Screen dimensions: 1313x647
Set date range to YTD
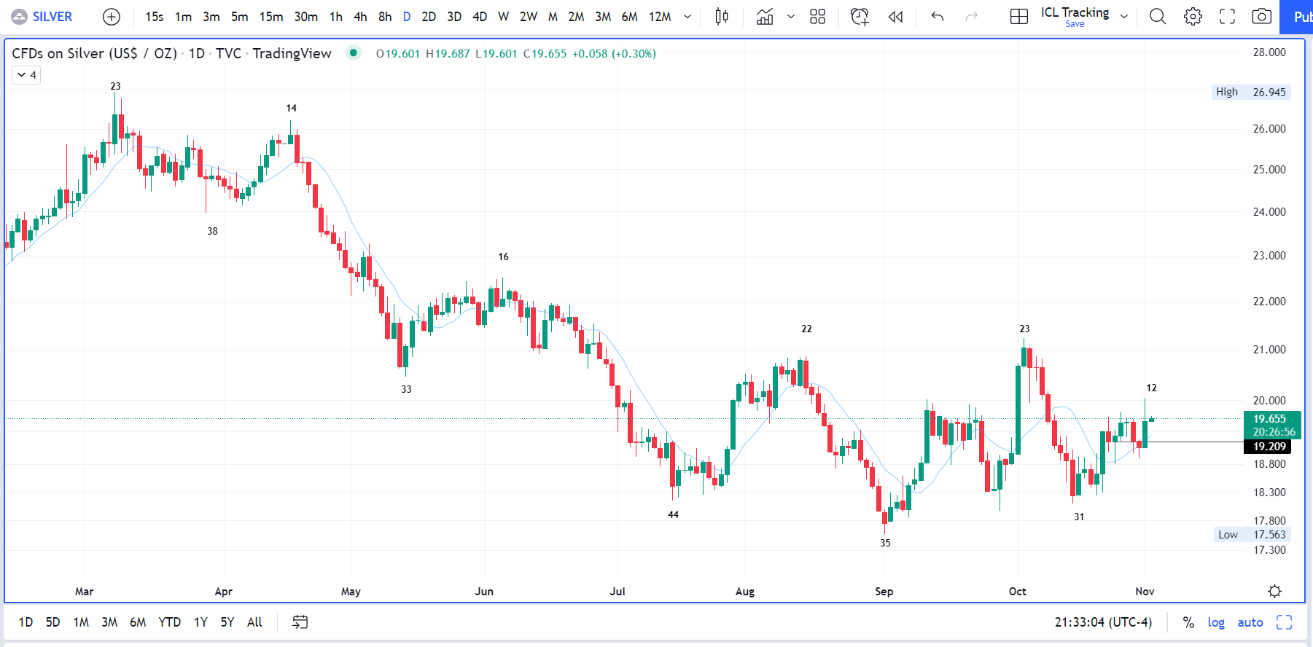click(x=170, y=622)
